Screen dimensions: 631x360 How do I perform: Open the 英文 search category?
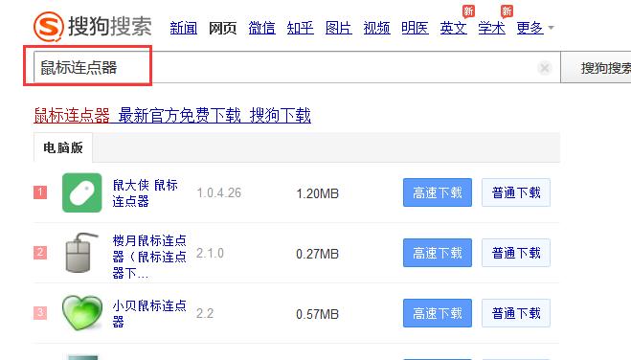[454, 28]
